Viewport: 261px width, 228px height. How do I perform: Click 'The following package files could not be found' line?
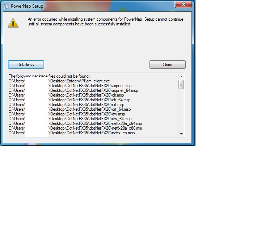(x=49, y=76)
